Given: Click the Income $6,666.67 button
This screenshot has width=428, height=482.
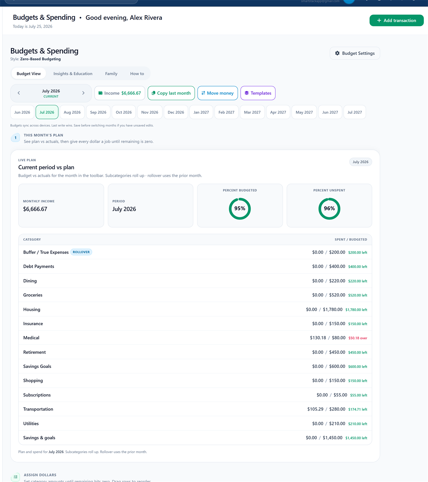Looking at the screenshot, I should coord(120,93).
